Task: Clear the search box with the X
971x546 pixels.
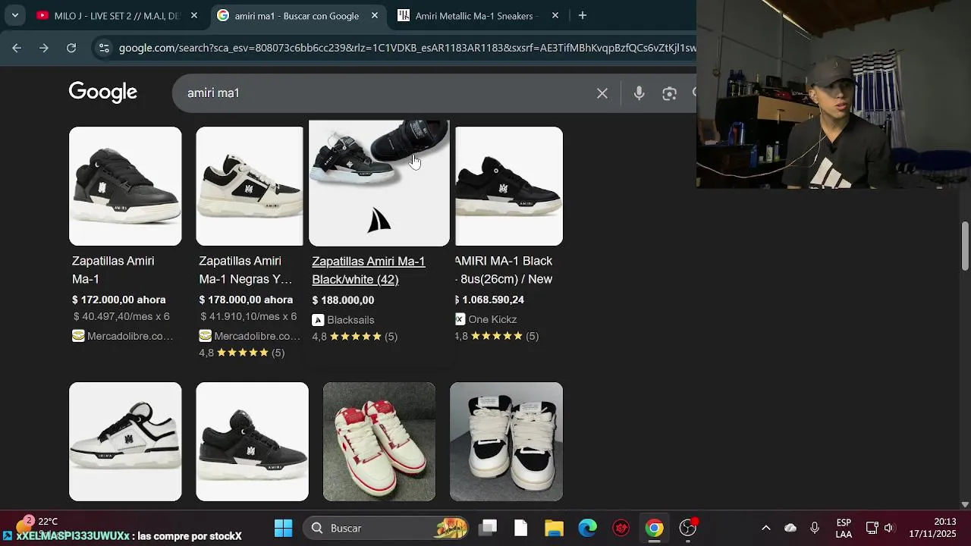Action: (x=602, y=93)
